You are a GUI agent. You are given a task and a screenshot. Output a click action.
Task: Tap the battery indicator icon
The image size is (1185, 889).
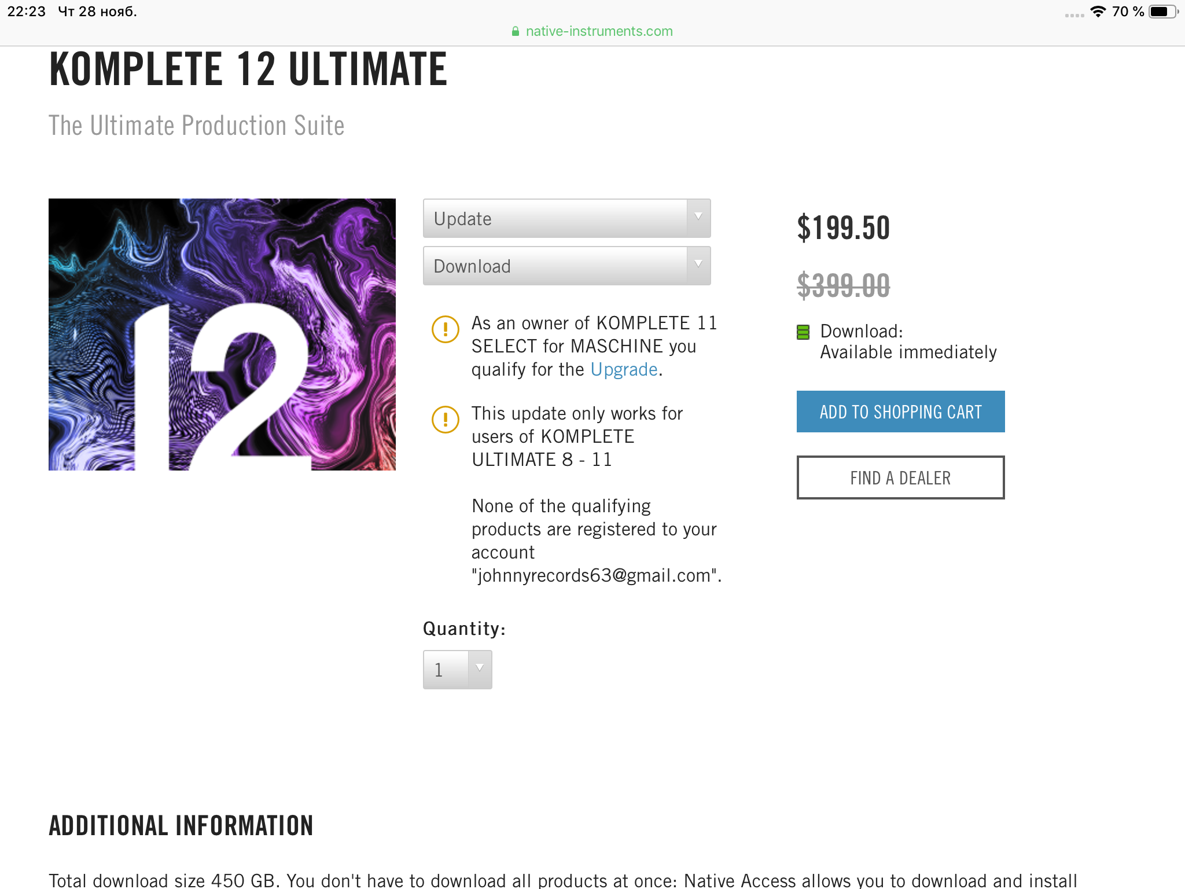[1162, 12]
